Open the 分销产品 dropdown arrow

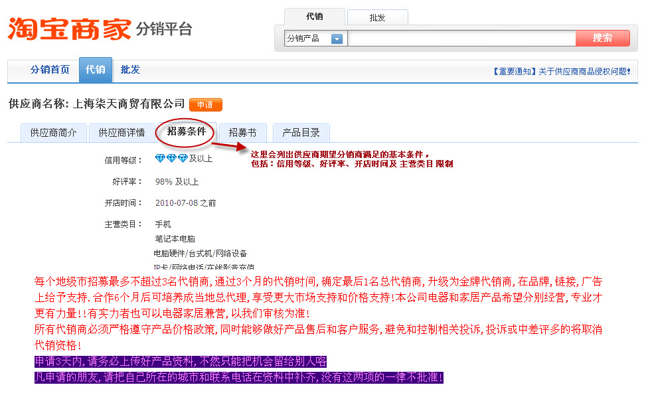pyautogui.click(x=337, y=39)
